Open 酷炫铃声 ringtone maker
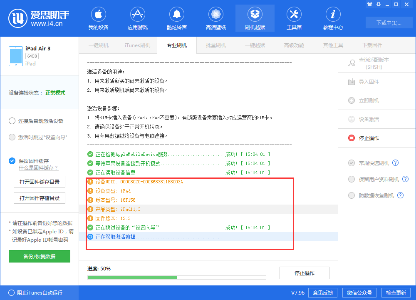Viewport: 416px width, 300px height. 176,18
